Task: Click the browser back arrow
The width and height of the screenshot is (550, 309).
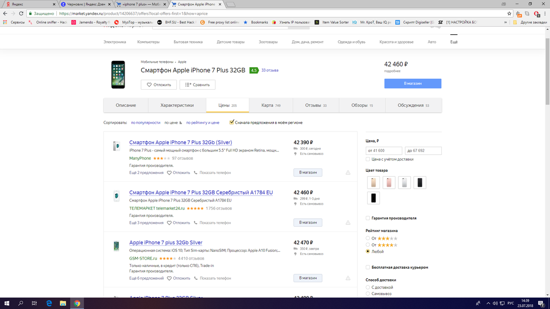Action: coord(5,14)
